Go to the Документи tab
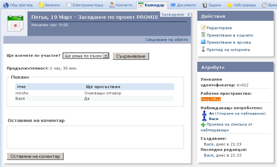Image resolution: width=277 pixels, height=167 pixels. (x=183, y=5)
